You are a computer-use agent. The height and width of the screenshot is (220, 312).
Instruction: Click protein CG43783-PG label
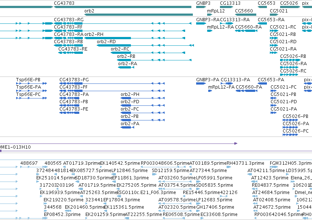click(x=74, y=80)
